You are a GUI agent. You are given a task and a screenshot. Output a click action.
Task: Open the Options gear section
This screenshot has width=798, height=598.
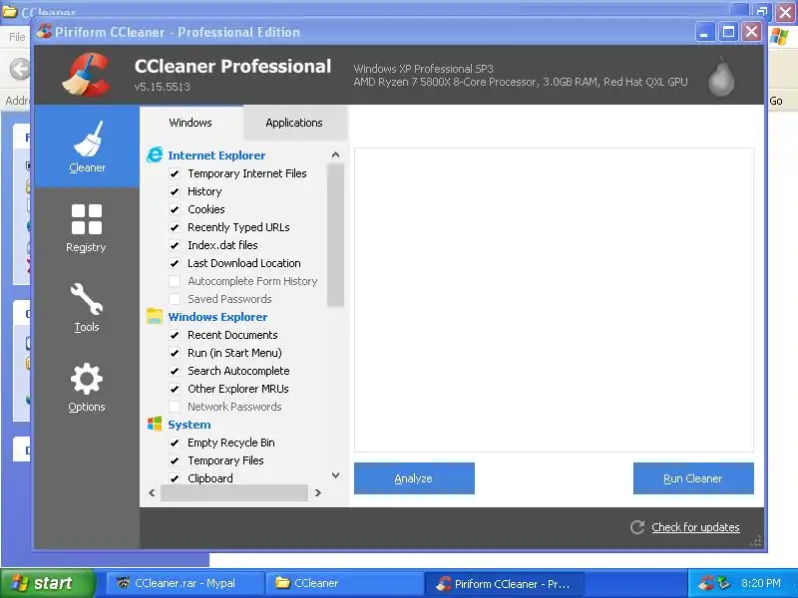[86, 388]
